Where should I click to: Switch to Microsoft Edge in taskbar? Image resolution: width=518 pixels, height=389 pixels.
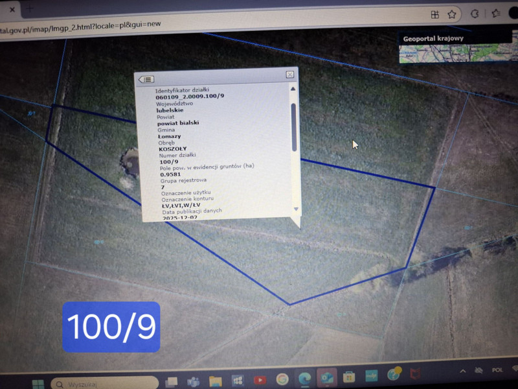[304, 378]
